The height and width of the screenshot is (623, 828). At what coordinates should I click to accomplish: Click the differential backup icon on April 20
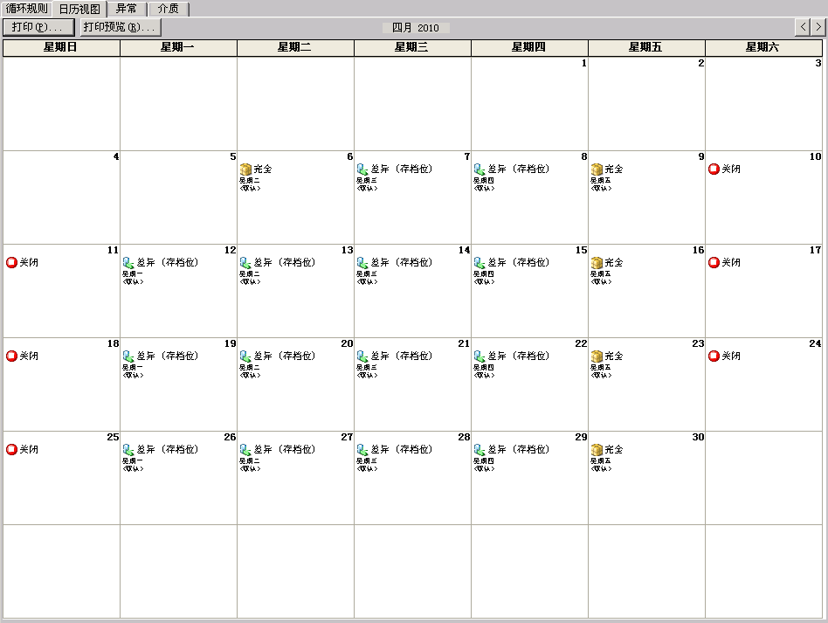(245, 356)
